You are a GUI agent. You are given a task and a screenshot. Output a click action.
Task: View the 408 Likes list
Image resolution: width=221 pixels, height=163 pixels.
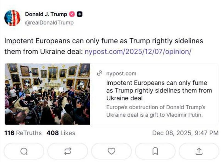click(61, 133)
